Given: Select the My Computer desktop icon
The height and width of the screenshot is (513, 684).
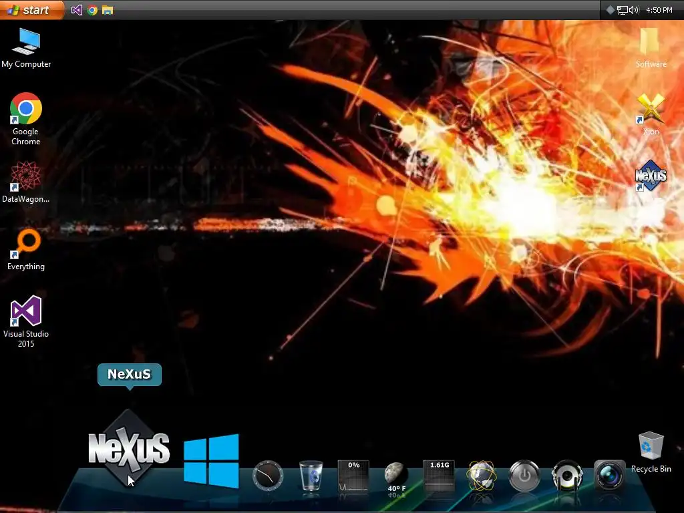Looking at the screenshot, I should tap(26, 48).
